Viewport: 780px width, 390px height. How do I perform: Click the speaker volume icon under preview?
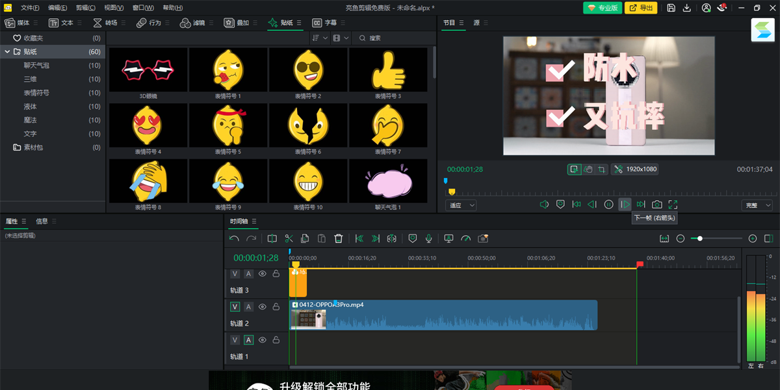click(x=544, y=205)
